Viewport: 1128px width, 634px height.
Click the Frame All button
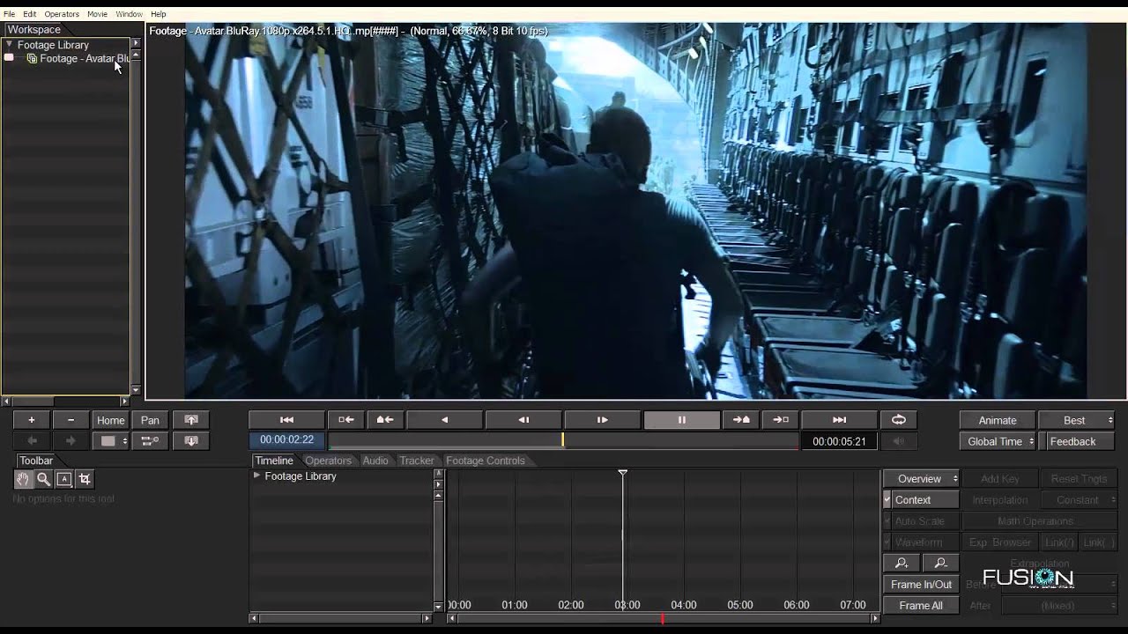click(921, 605)
